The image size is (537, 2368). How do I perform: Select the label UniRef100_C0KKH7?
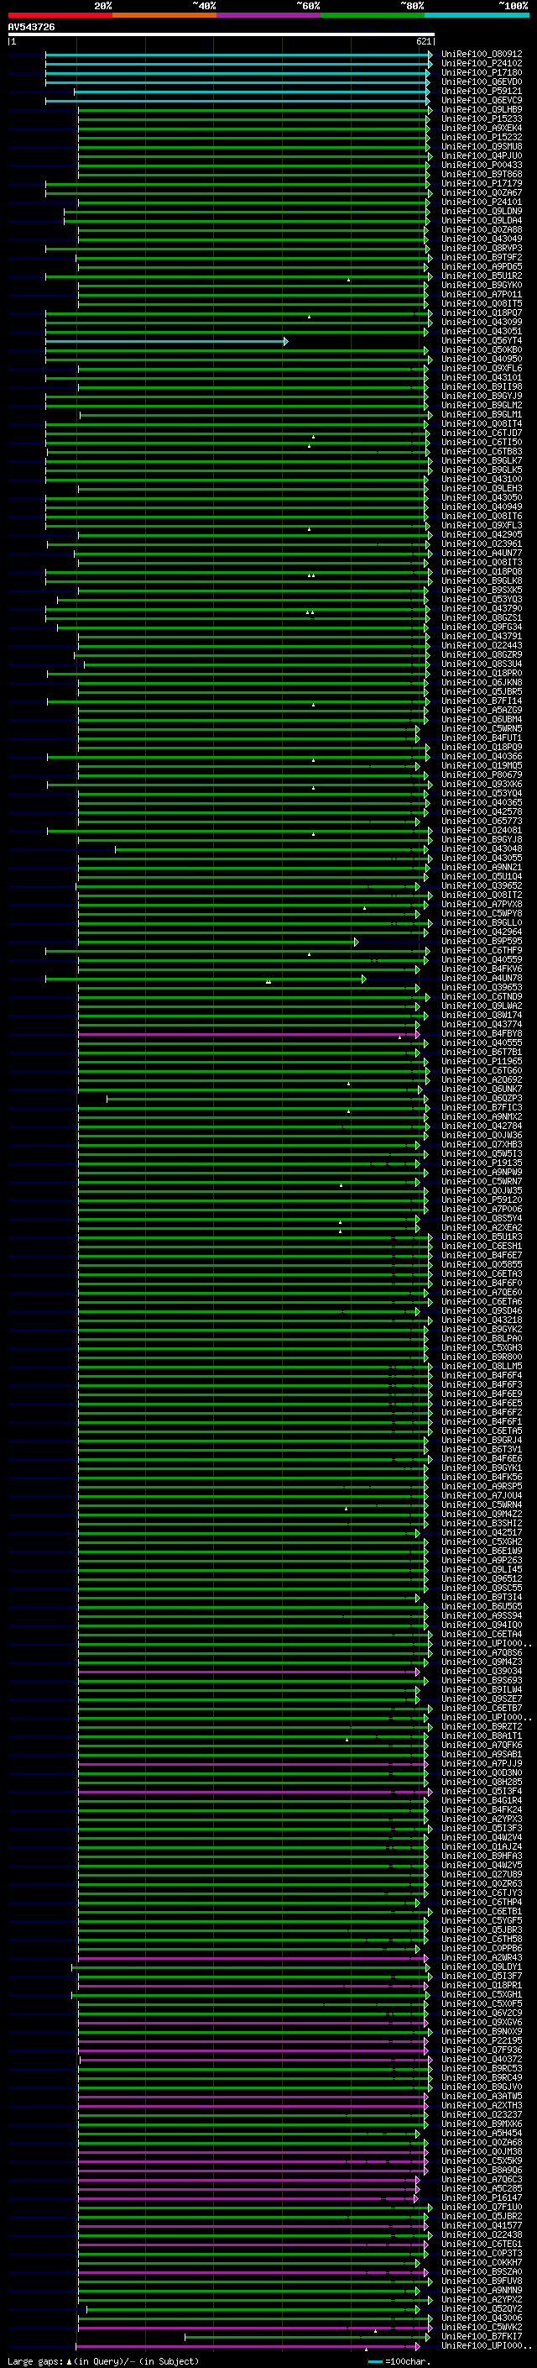click(482, 2264)
